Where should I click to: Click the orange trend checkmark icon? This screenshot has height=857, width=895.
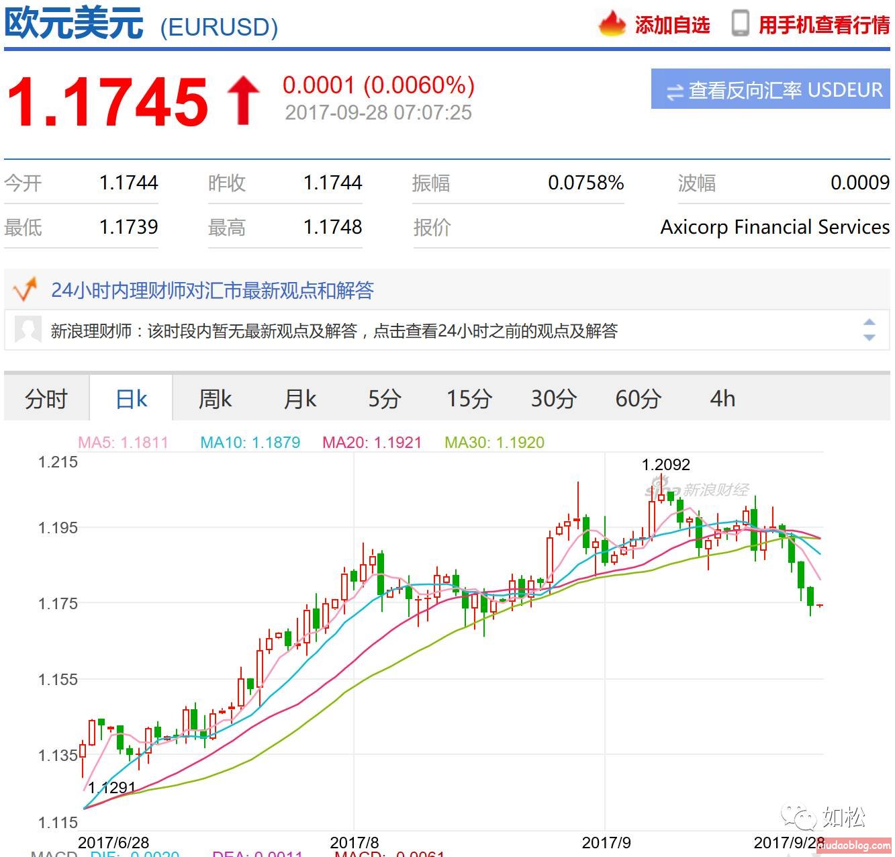(26, 290)
